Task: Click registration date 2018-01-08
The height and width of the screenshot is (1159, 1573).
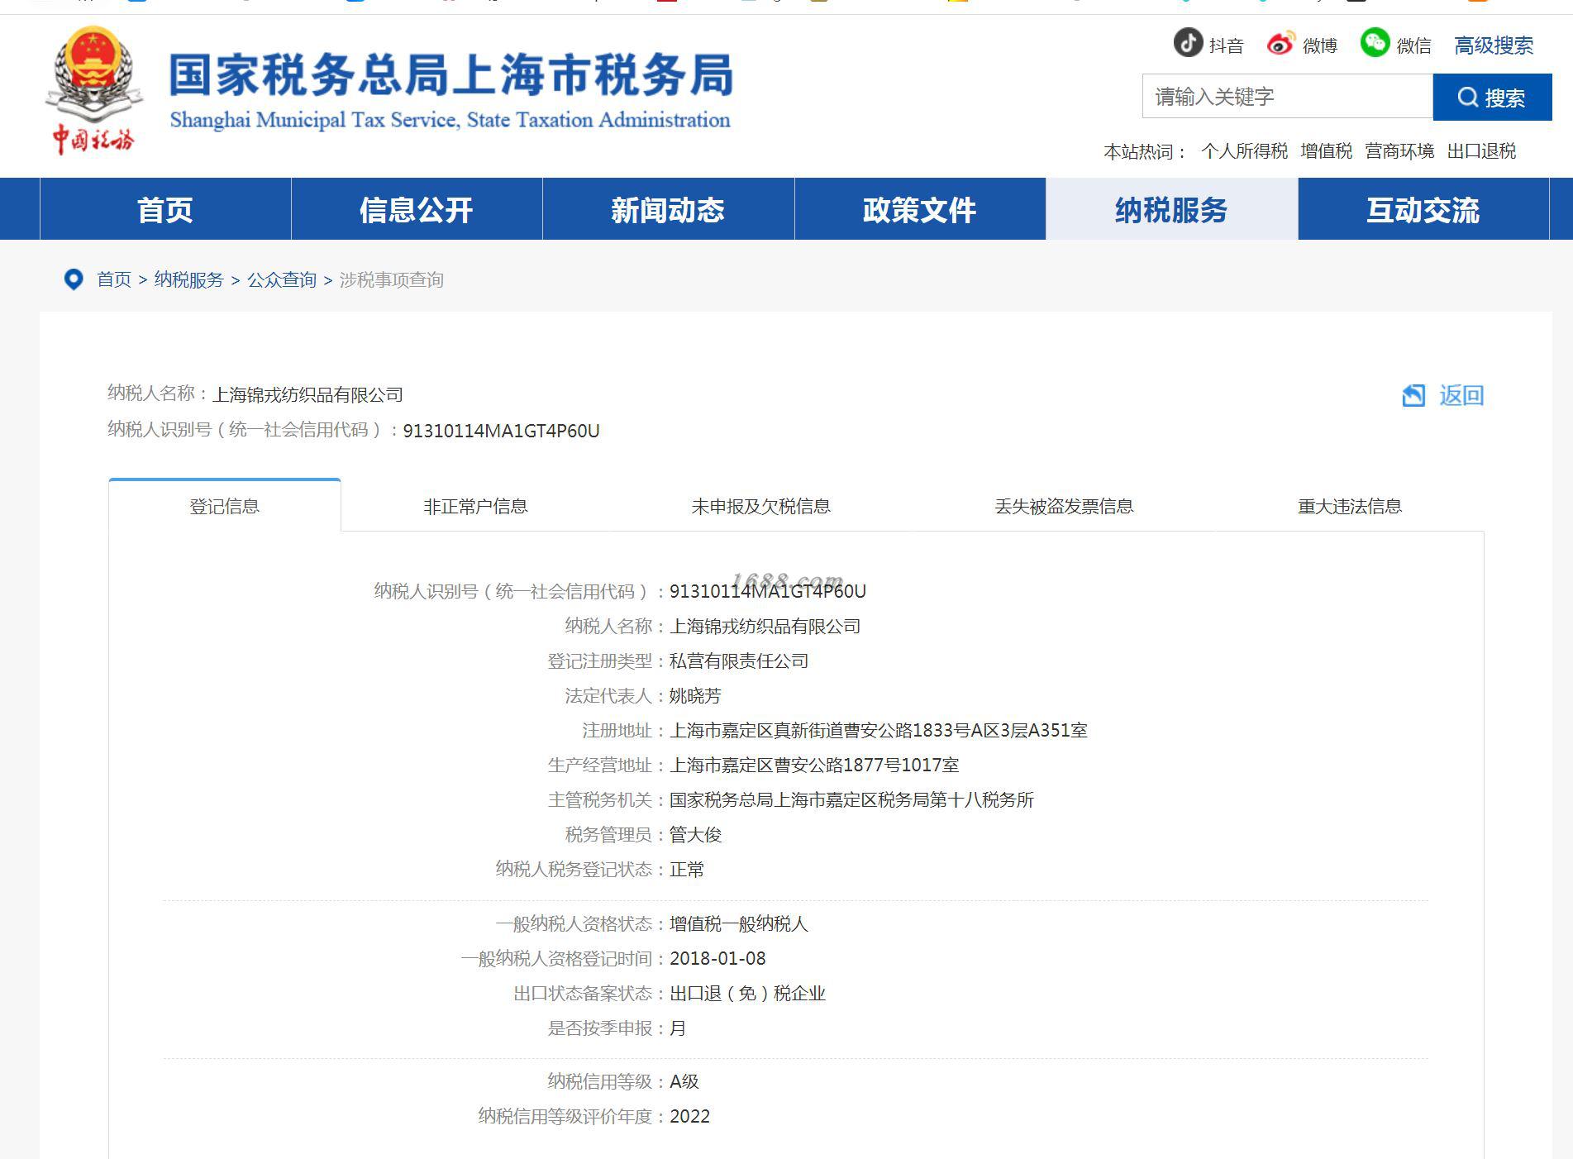Action: 717,959
